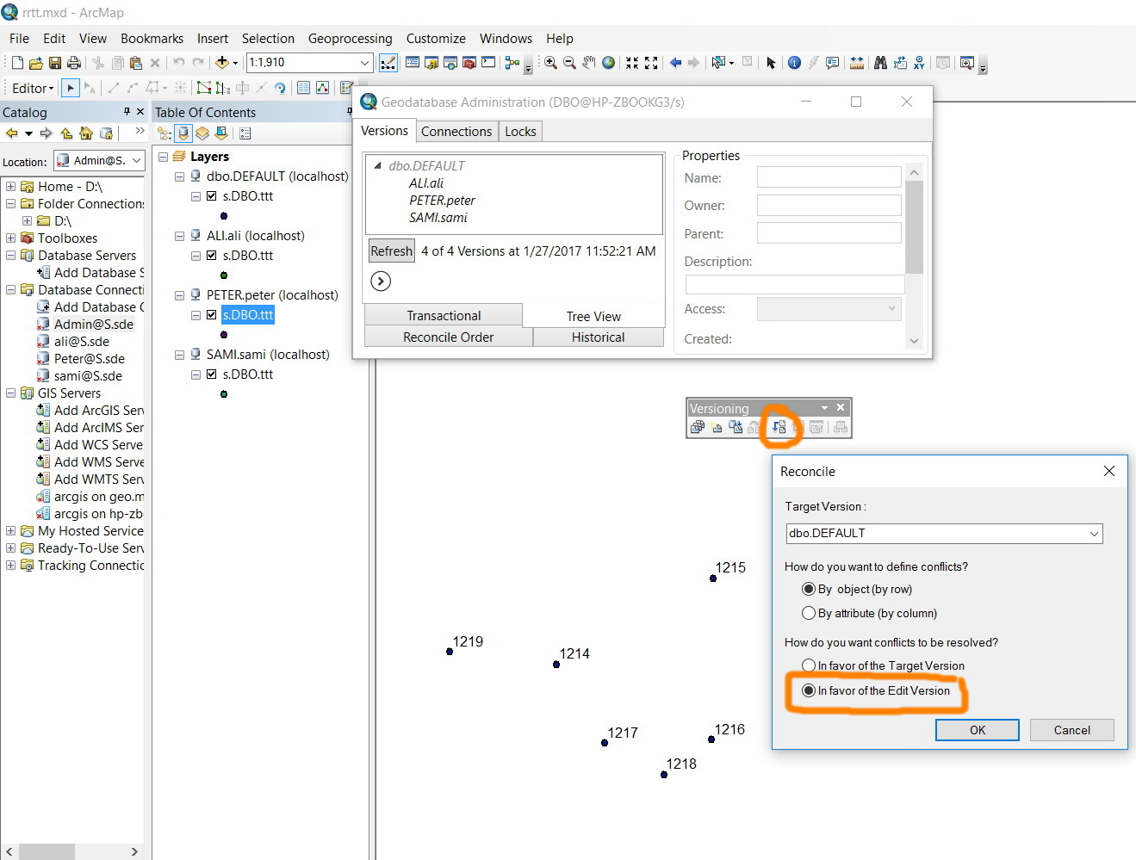The width and height of the screenshot is (1136, 860).
Task: Select Admin@S.sde connection in Catalog
Action: pyautogui.click(x=94, y=325)
